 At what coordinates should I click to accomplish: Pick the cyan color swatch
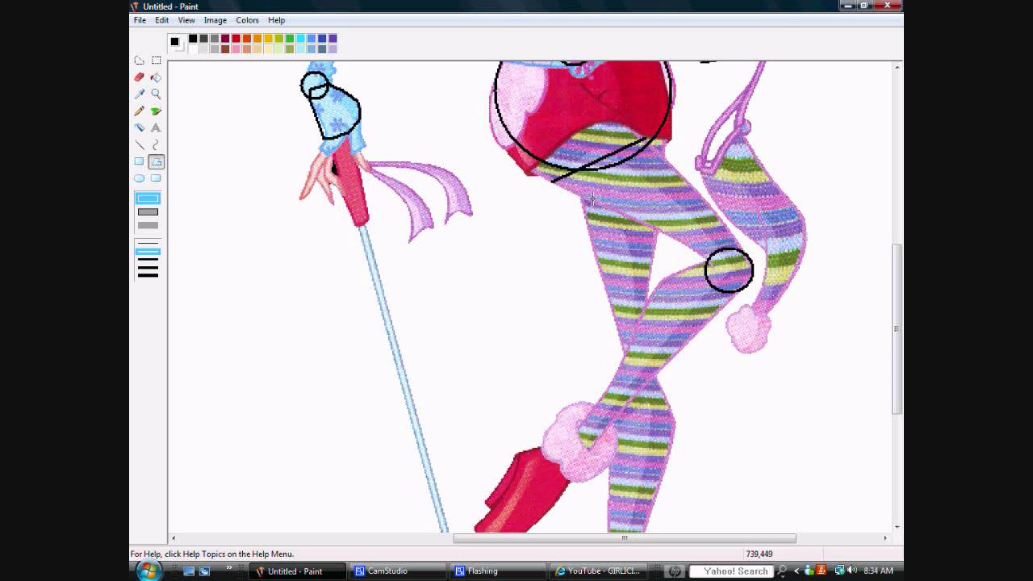(300, 38)
